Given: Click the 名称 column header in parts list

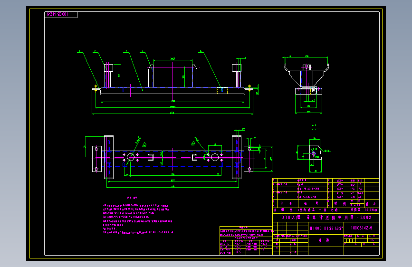Looking at the screenshot, I should 313,203.
